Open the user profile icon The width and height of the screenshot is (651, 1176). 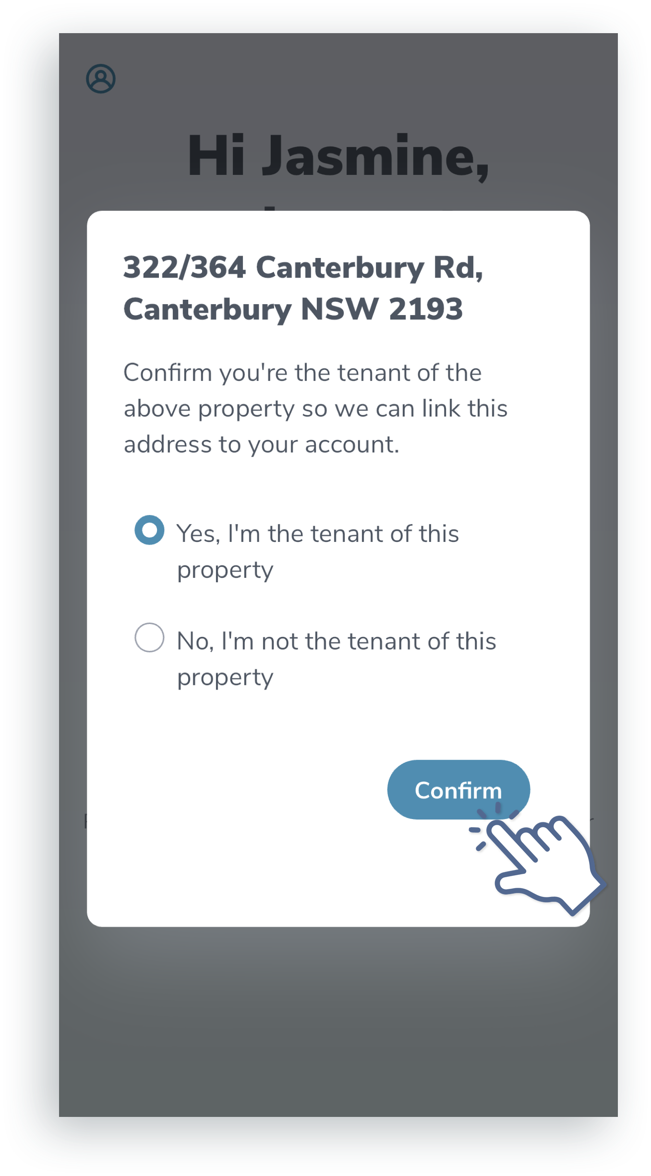tap(101, 79)
